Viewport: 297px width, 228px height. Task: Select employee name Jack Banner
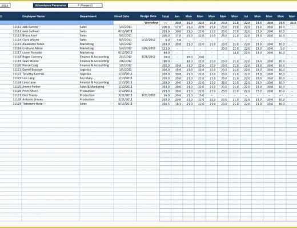[x=30, y=27]
